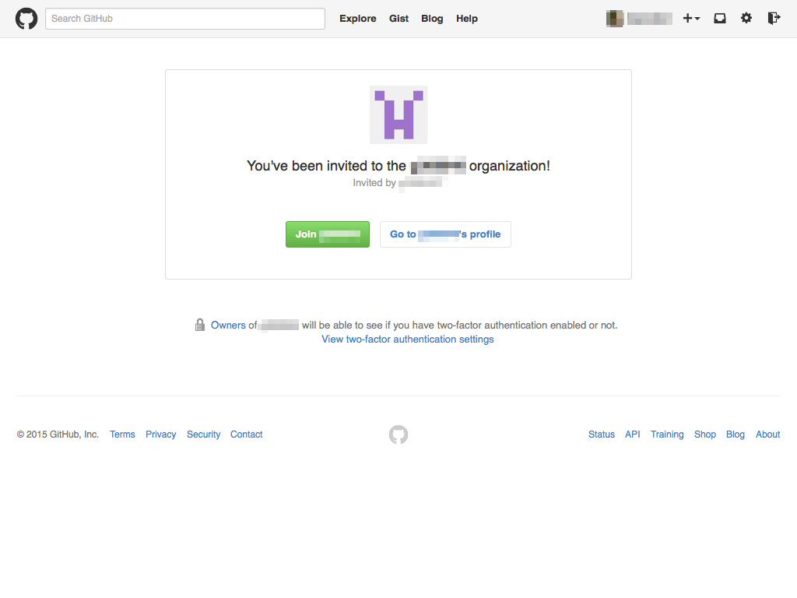Expand the plus create-new dropdown
This screenshot has width=797, height=598.
[691, 19]
